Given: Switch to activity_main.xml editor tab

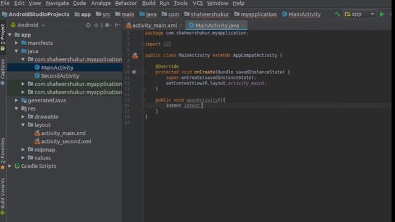Looking at the screenshot, I should click(x=154, y=25).
